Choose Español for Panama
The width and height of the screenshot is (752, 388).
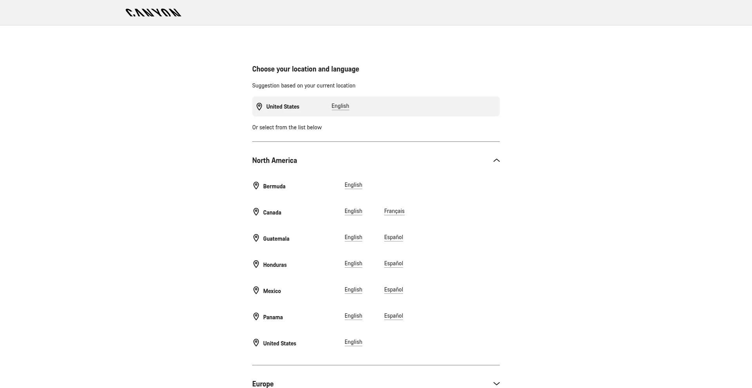coord(394,316)
